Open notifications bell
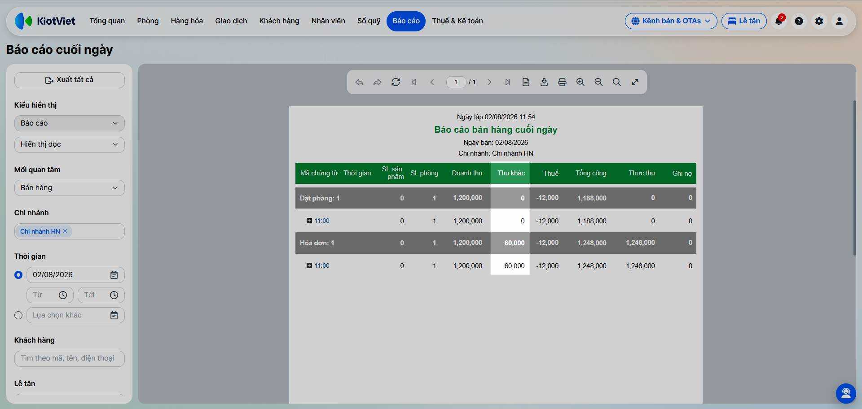 779,21
